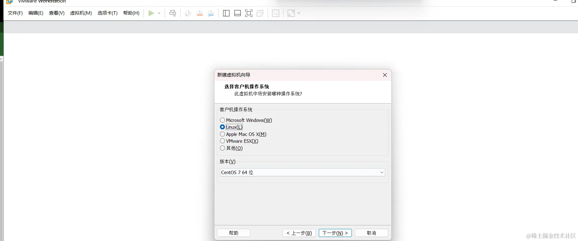The height and width of the screenshot is (241, 578).
Task: Open the 选项卡(T) menu
Action: pyautogui.click(x=108, y=13)
